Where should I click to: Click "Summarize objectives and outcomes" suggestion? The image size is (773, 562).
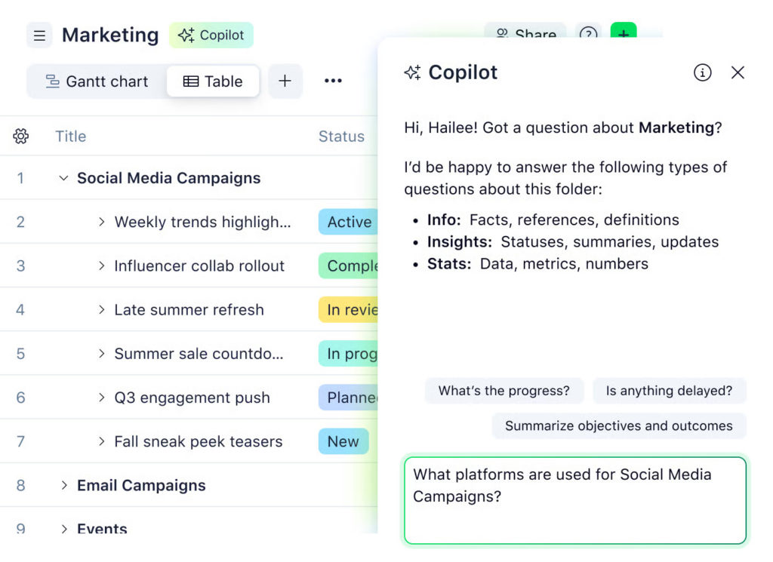click(619, 425)
